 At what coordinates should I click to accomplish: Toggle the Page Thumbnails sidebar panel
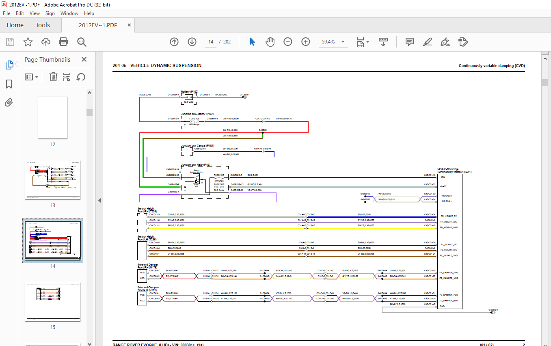click(x=9, y=65)
